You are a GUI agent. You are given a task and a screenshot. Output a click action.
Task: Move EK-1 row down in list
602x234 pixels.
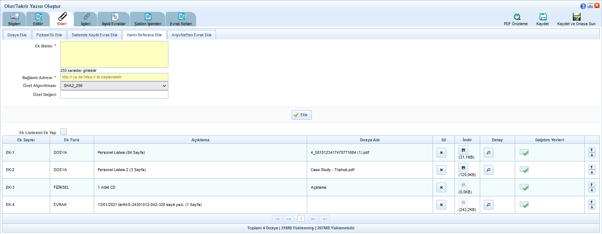(x=592, y=155)
